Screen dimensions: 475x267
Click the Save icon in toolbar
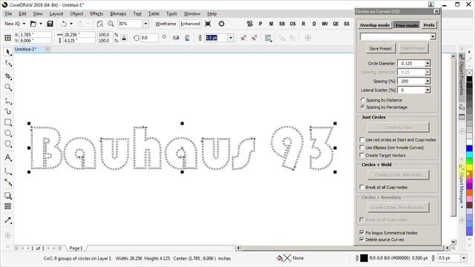[x=50, y=24]
